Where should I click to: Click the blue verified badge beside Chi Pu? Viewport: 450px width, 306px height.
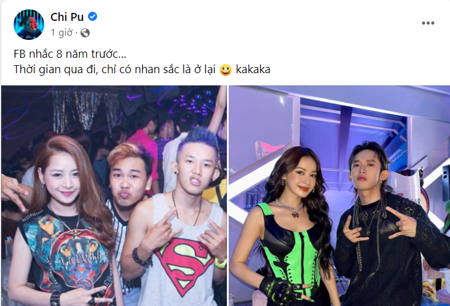click(92, 17)
